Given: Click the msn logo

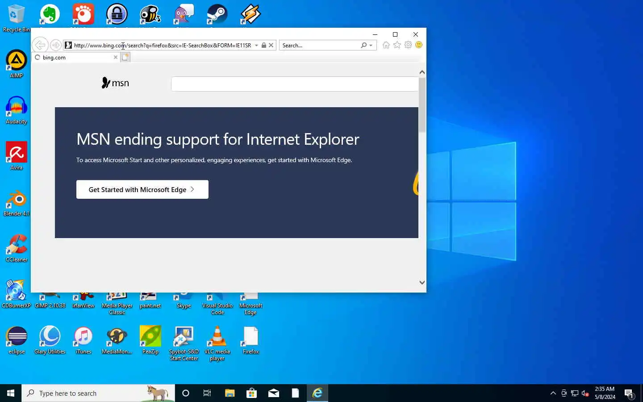Looking at the screenshot, I should tap(115, 83).
